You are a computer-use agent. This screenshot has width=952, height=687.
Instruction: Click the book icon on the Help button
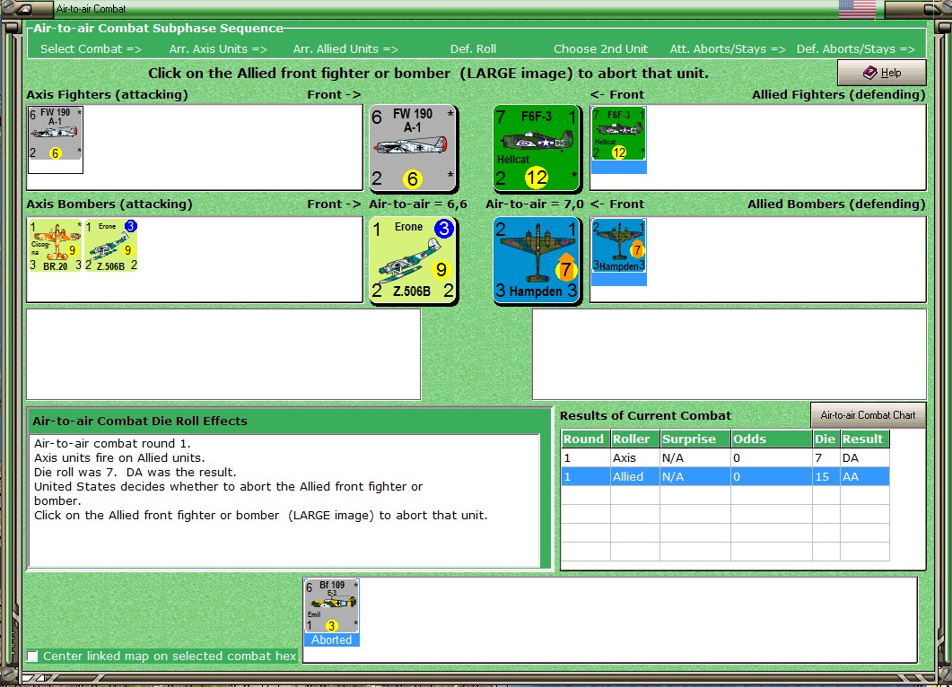tap(870, 73)
